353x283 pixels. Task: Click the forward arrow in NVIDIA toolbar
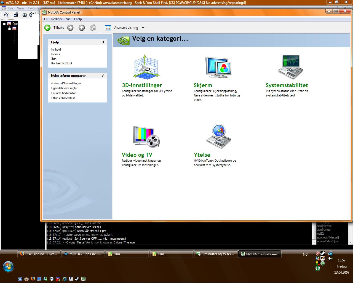click(70, 28)
